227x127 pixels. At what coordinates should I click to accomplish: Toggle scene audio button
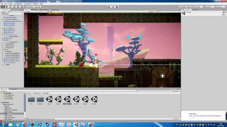pyautogui.click(x=48, y=12)
